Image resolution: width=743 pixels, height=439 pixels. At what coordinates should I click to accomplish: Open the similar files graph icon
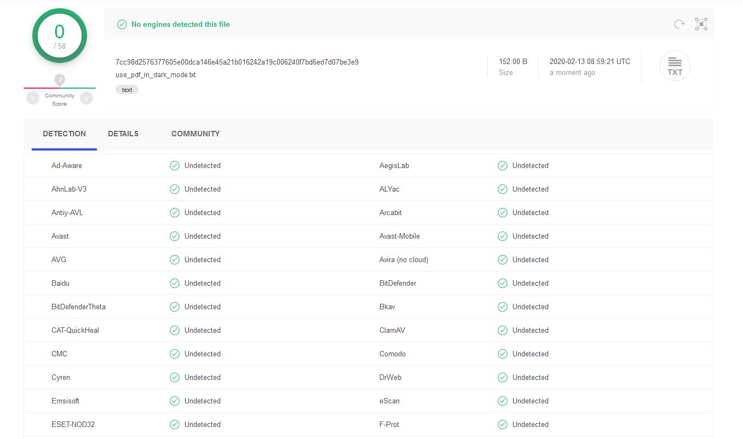(701, 24)
